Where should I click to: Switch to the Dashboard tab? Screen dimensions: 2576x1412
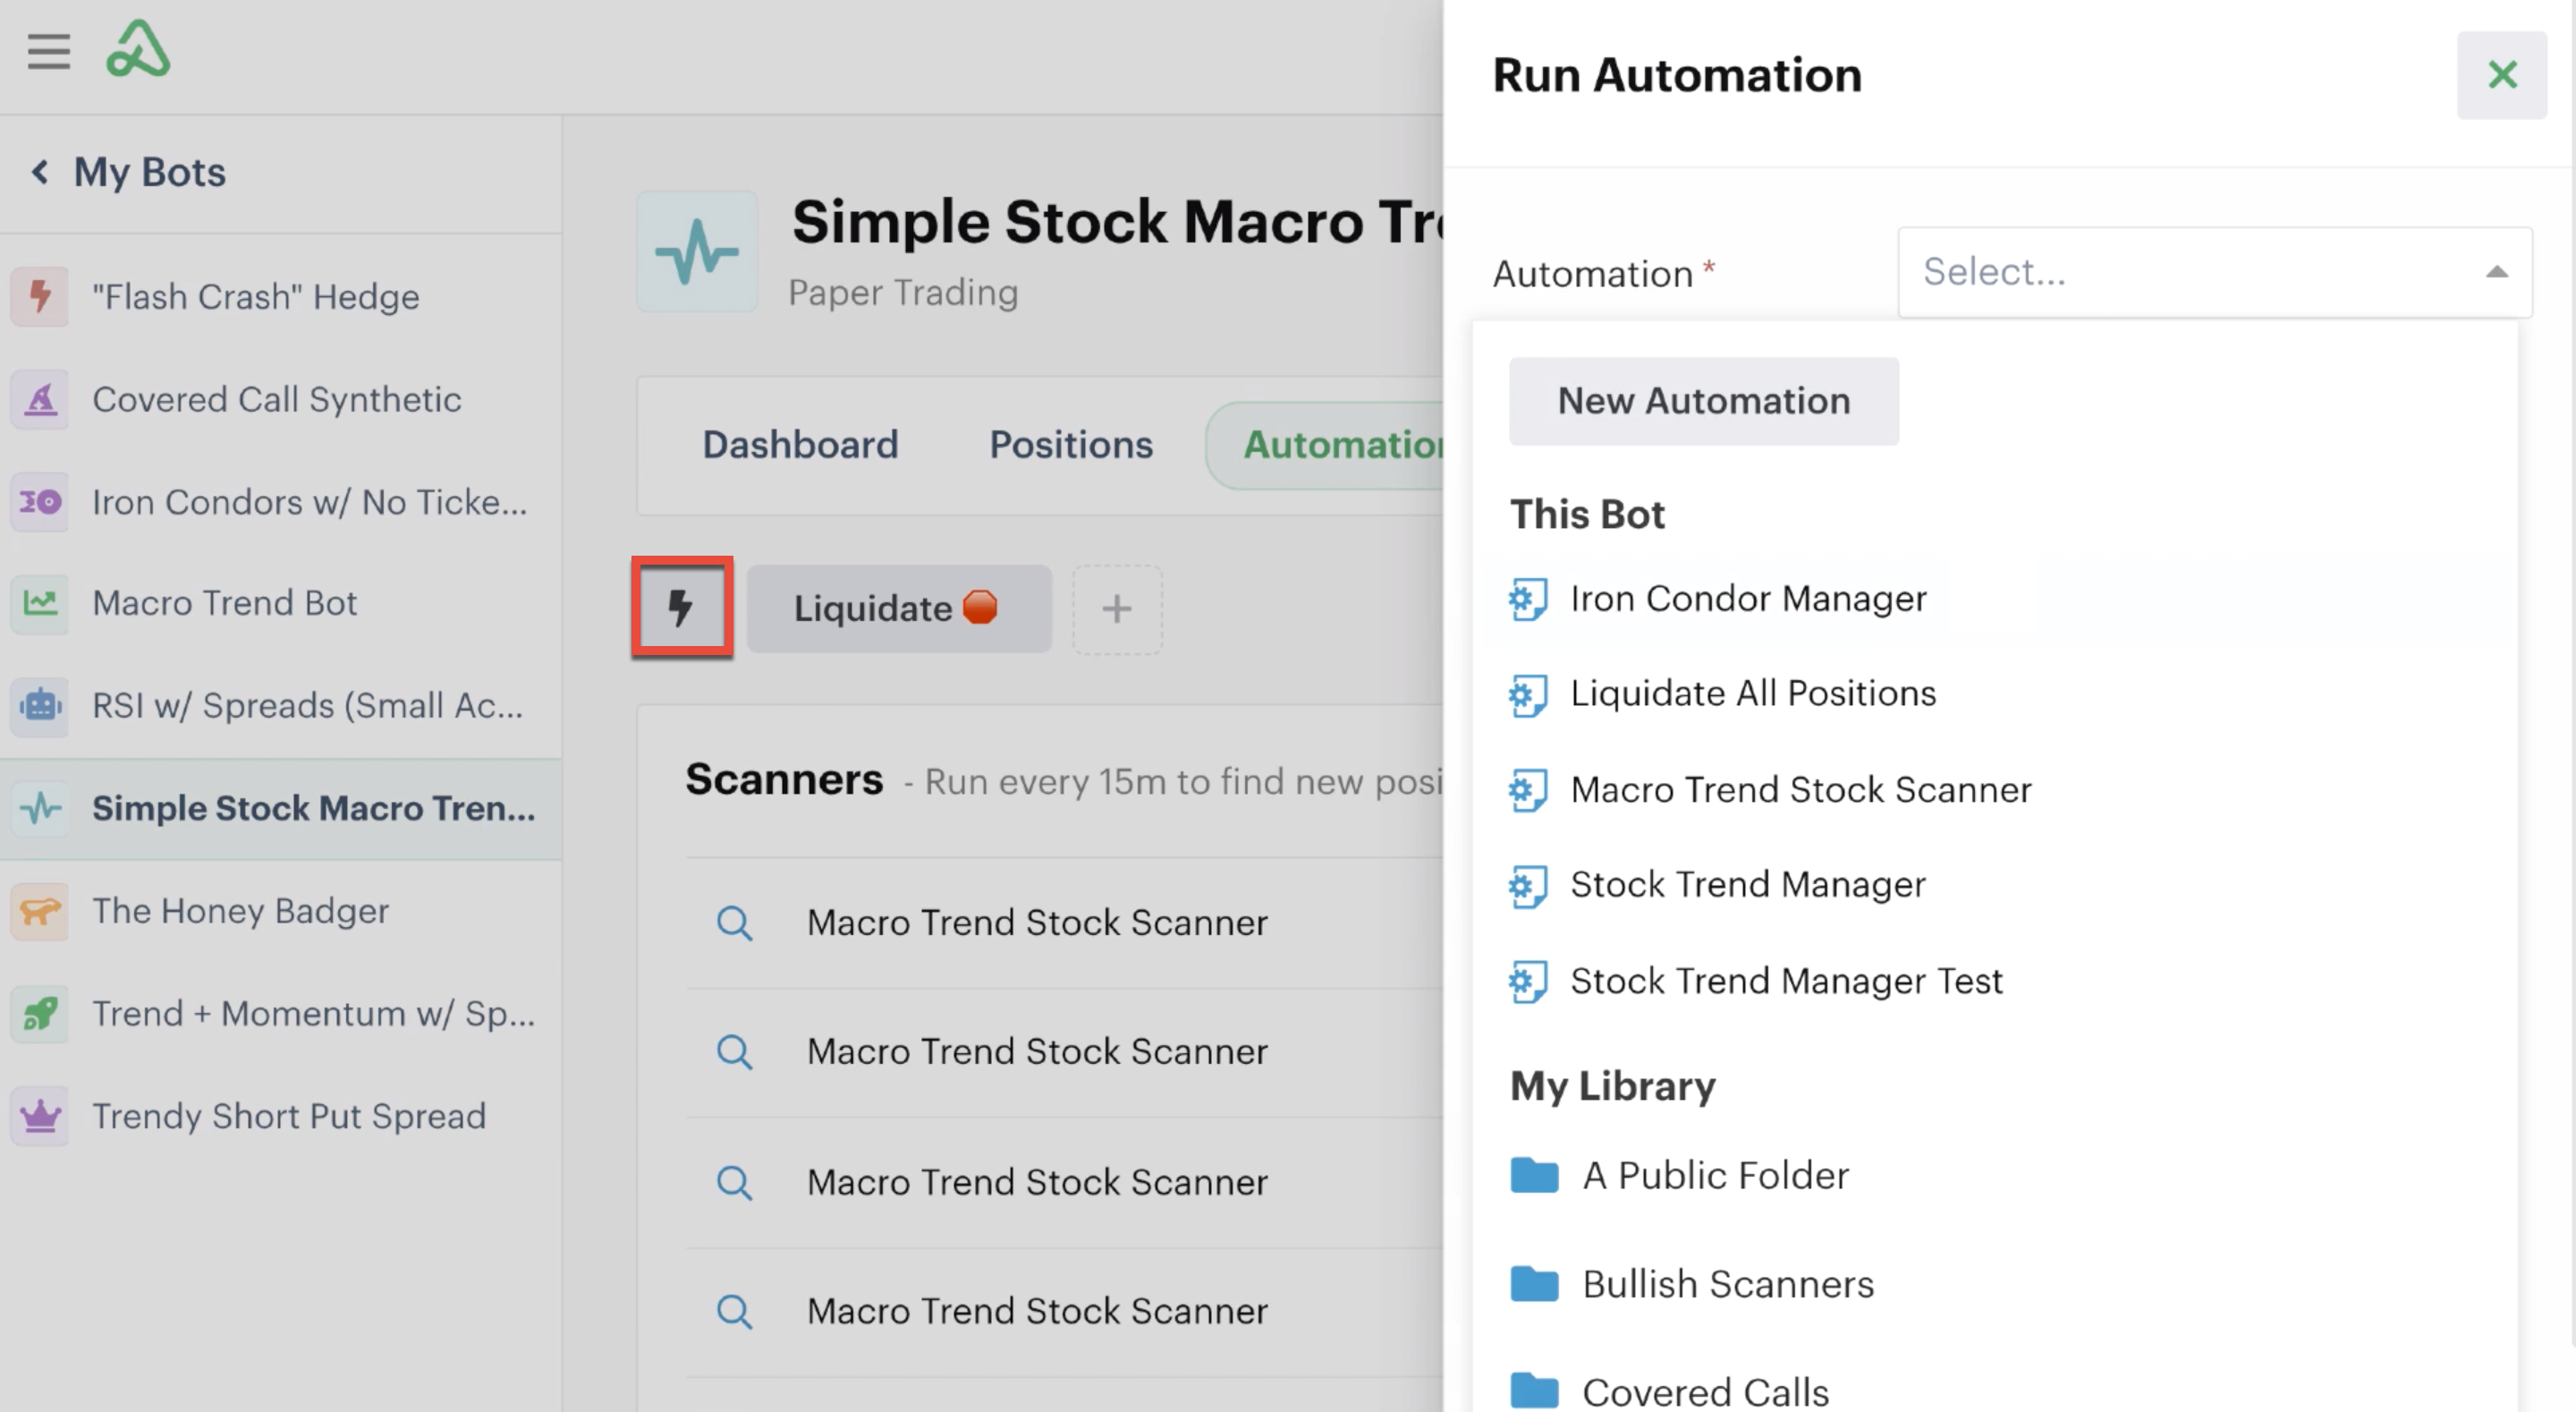[800, 446]
